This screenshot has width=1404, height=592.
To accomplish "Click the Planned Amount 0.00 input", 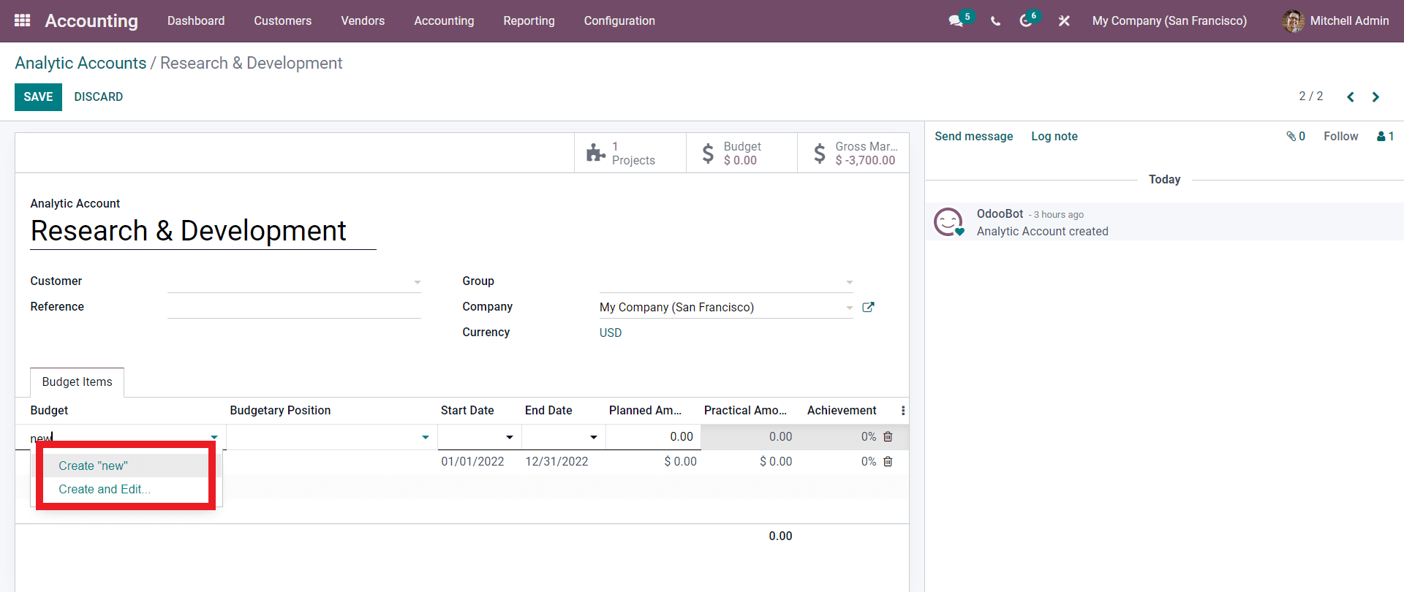I will [x=653, y=437].
